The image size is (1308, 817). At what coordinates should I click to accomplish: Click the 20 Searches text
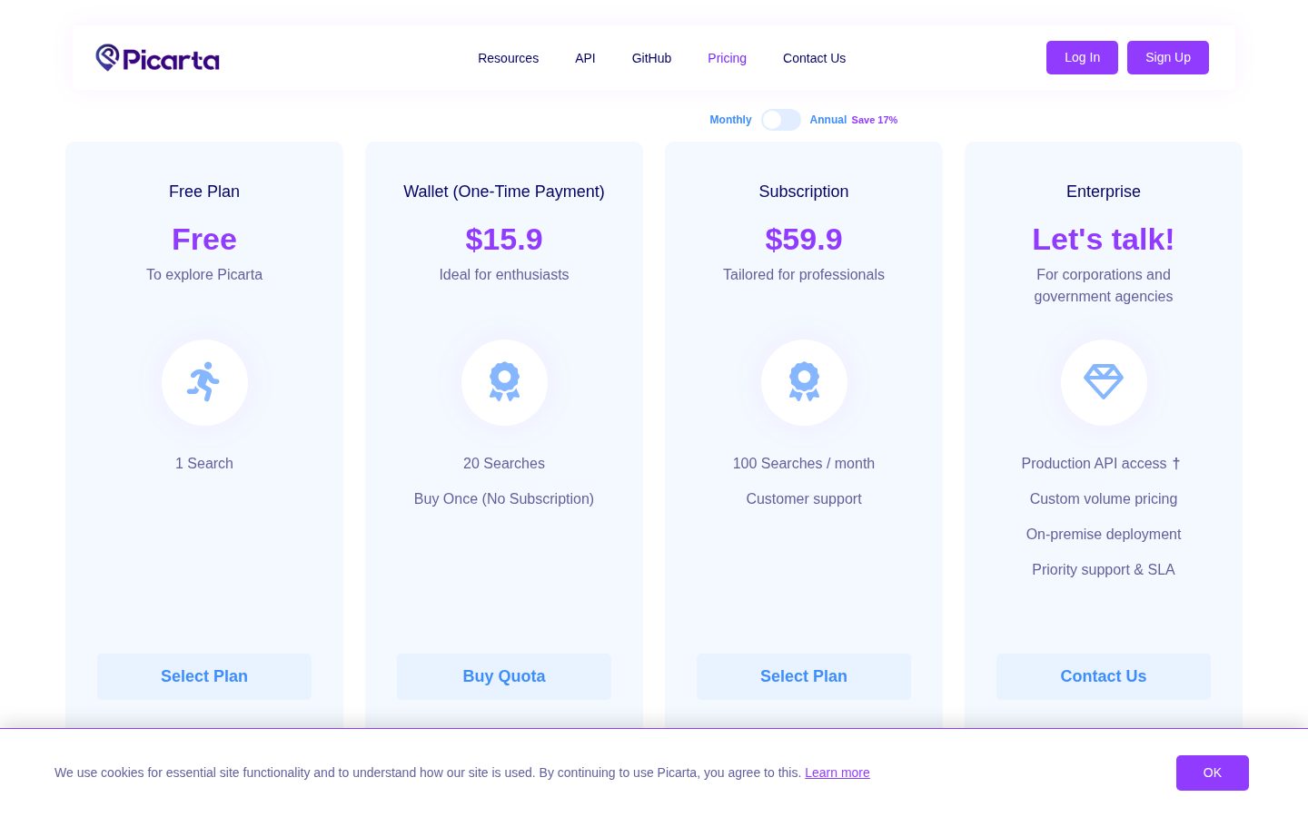[504, 463]
